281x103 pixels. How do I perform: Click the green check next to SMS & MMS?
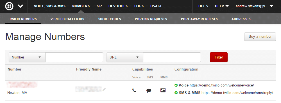tap(176, 93)
